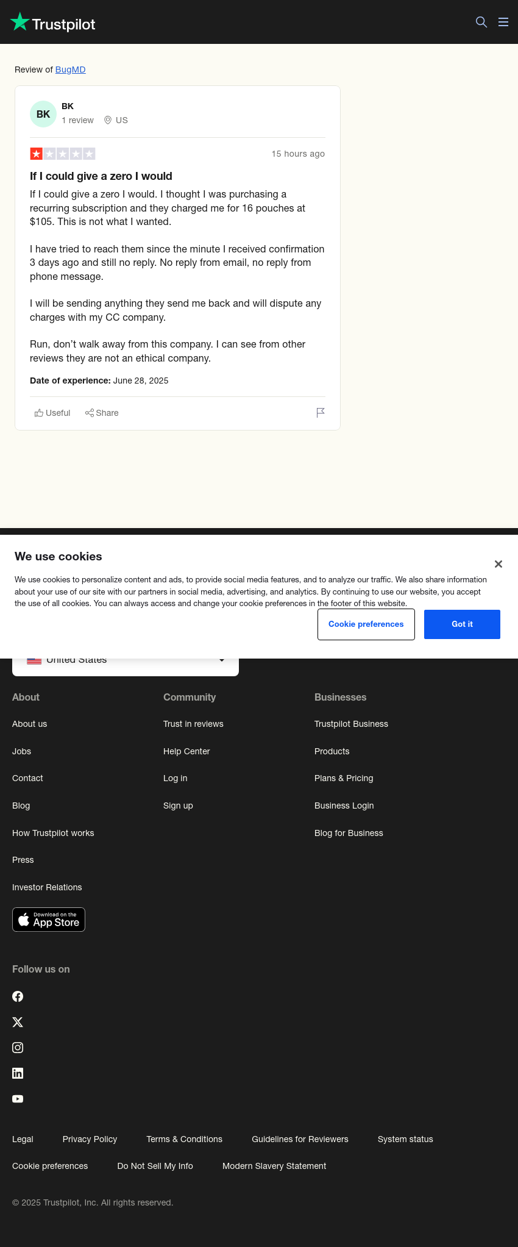Open About us footer link
This screenshot has width=518, height=1247.
point(30,724)
